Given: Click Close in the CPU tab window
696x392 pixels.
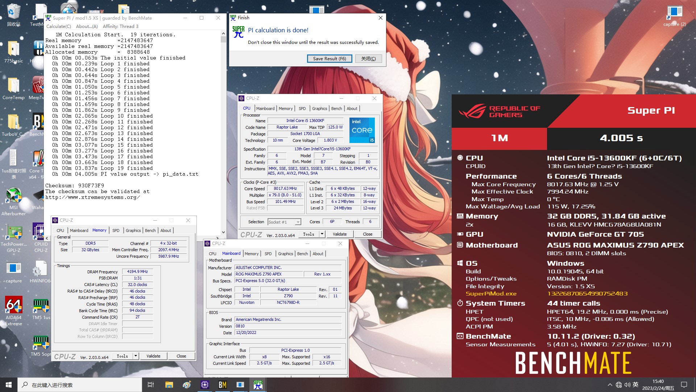Looking at the screenshot, I should pos(368,234).
